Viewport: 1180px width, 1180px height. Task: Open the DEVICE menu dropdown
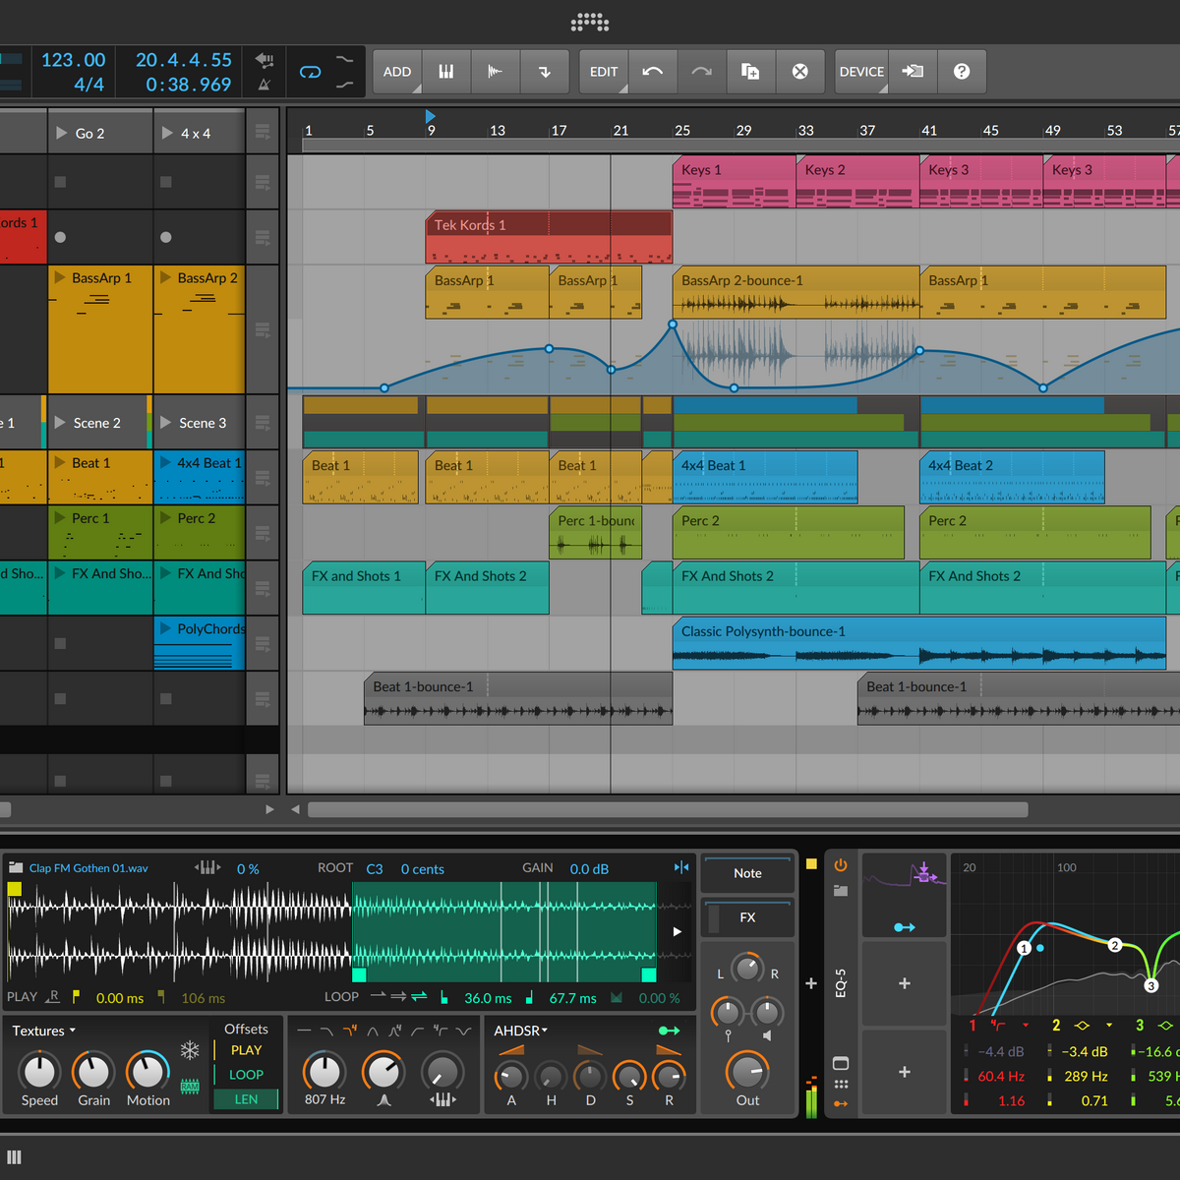[861, 72]
